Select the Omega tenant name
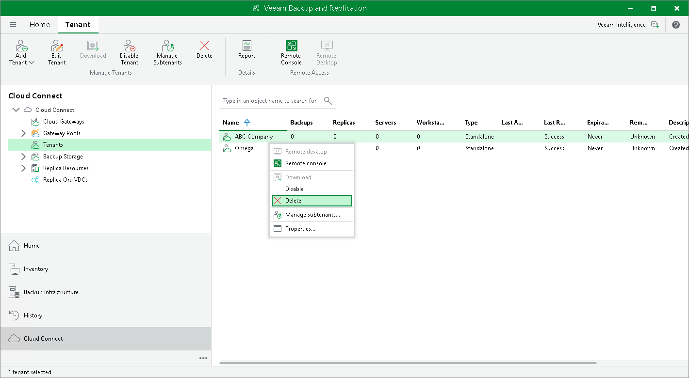 (244, 148)
